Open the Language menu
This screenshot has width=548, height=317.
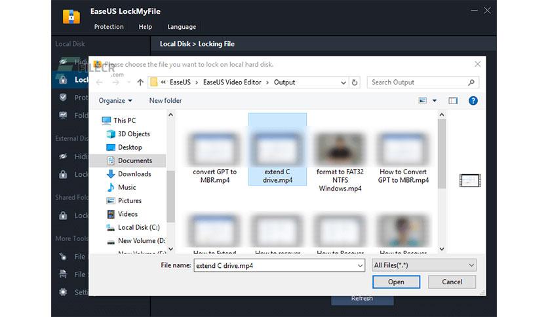click(x=182, y=27)
